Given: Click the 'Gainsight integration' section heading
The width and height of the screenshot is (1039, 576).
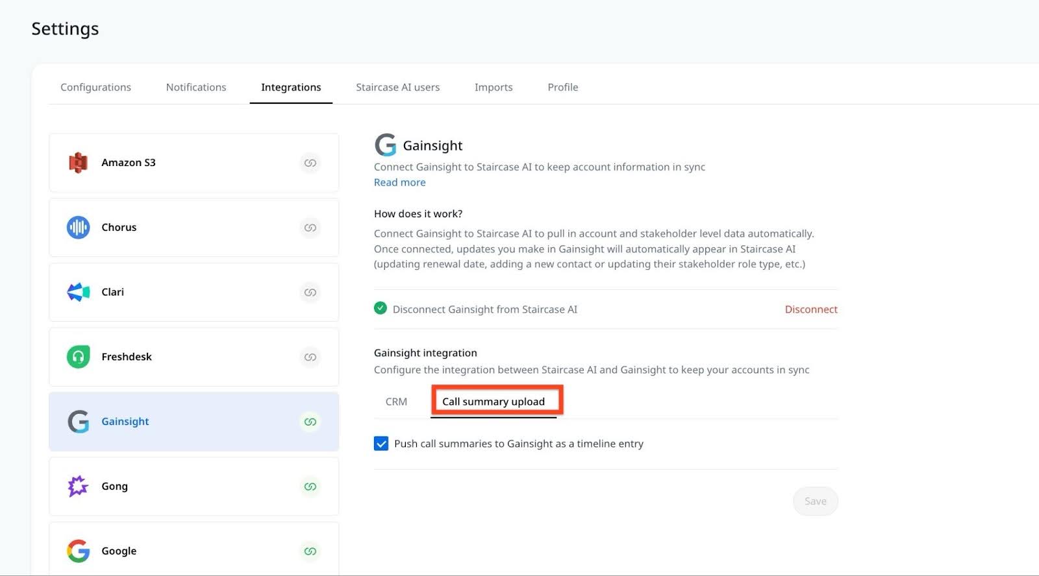Looking at the screenshot, I should pos(425,353).
